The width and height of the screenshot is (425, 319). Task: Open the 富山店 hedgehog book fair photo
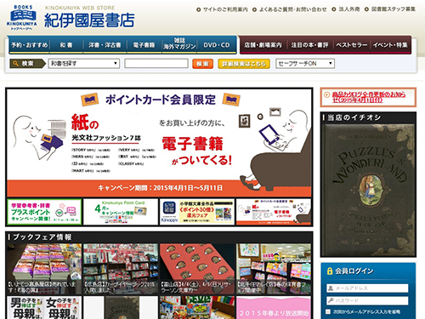(197, 269)
